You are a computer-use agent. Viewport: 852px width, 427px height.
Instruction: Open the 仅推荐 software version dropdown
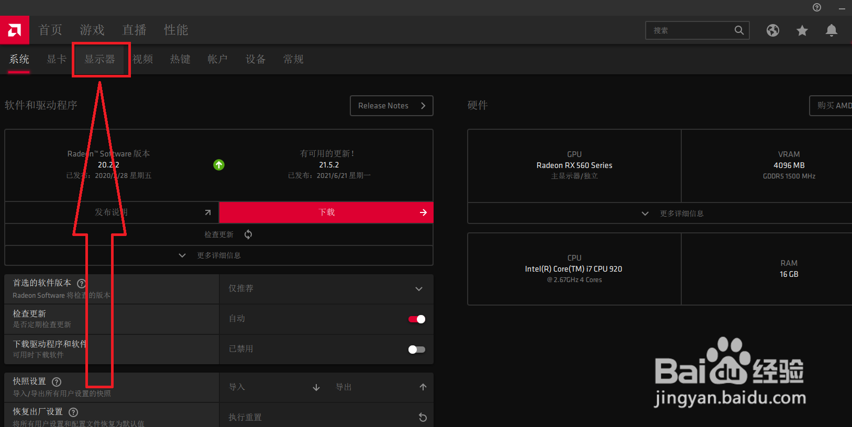pos(326,289)
